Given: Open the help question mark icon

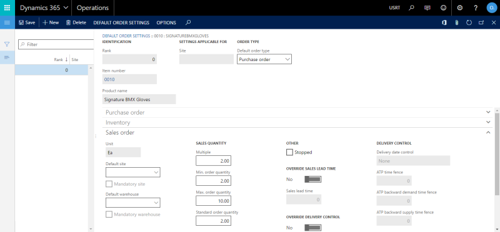Looking at the screenshot, I should pyautogui.click(x=476, y=8).
